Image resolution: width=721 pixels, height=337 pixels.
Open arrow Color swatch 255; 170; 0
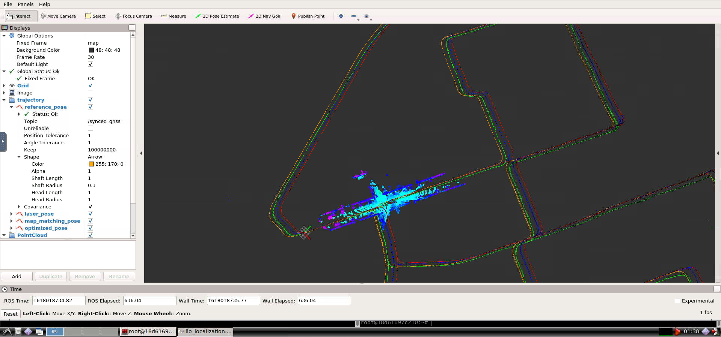click(x=91, y=164)
